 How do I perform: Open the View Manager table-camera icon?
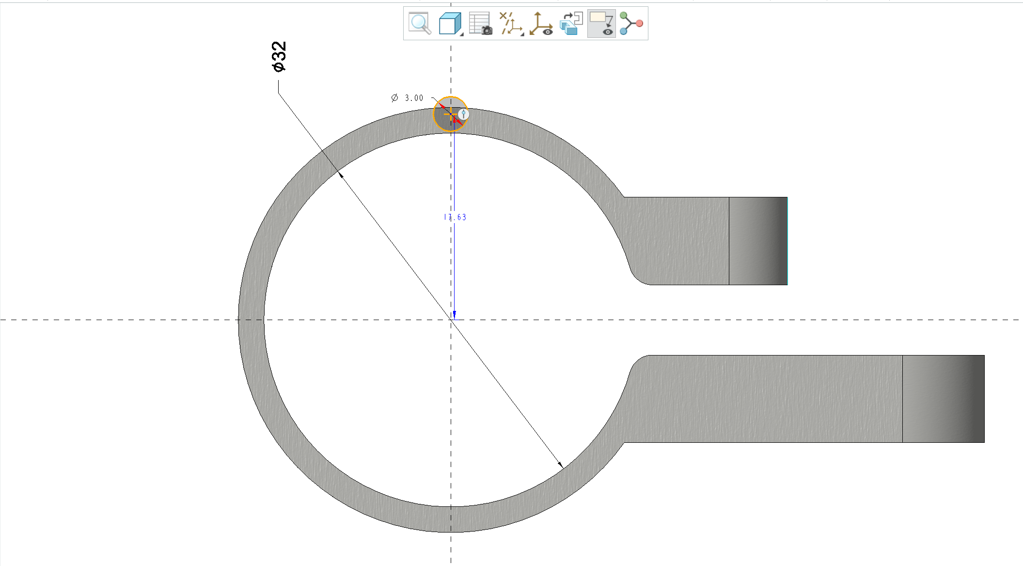coord(480,23)
